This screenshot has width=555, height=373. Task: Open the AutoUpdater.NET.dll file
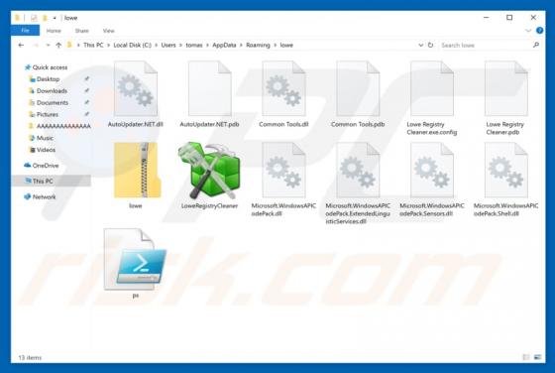[136, 94]
